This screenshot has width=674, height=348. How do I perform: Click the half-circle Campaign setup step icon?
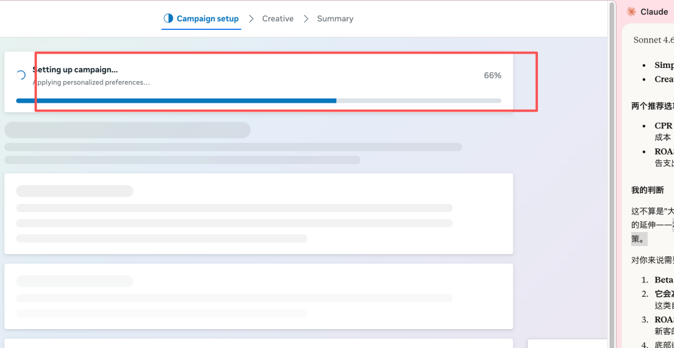click(168, 19)
